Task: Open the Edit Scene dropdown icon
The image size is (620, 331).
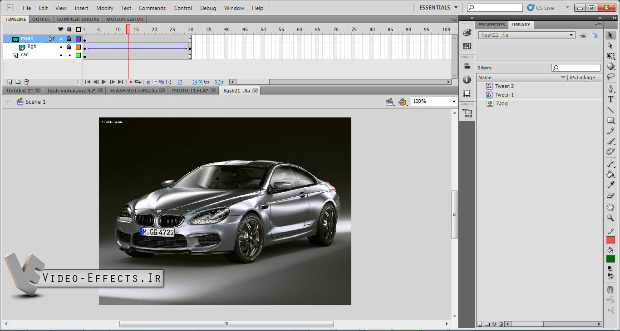Action: coord(390,102)
